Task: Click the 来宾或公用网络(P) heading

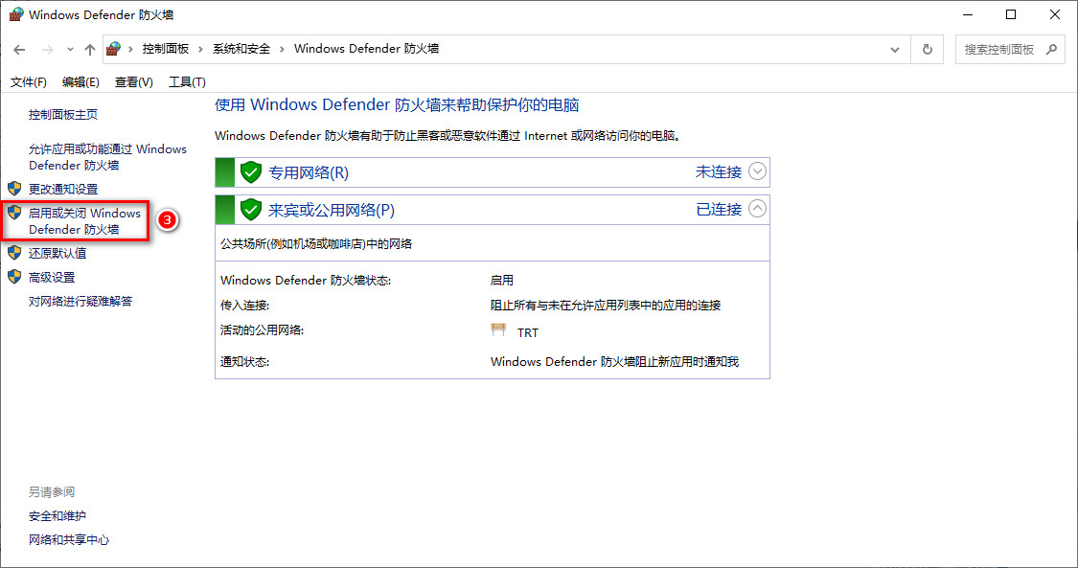Action: pos(332,210)
